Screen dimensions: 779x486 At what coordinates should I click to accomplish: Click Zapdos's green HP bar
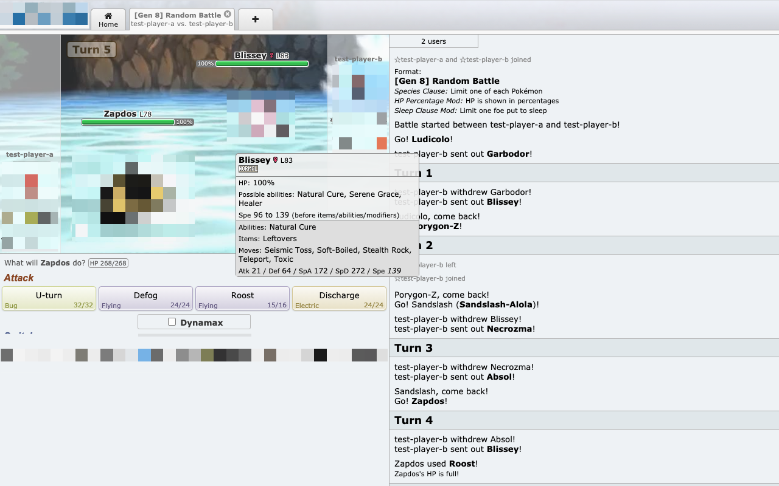tap(128, 122)
